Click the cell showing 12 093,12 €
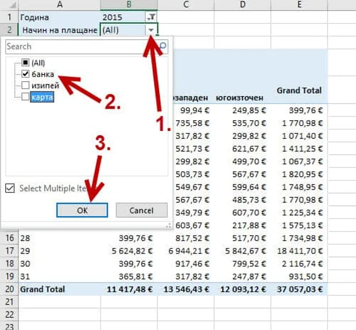Image resolution: width=356 pixels, height=330 pixels. (242, 289)
